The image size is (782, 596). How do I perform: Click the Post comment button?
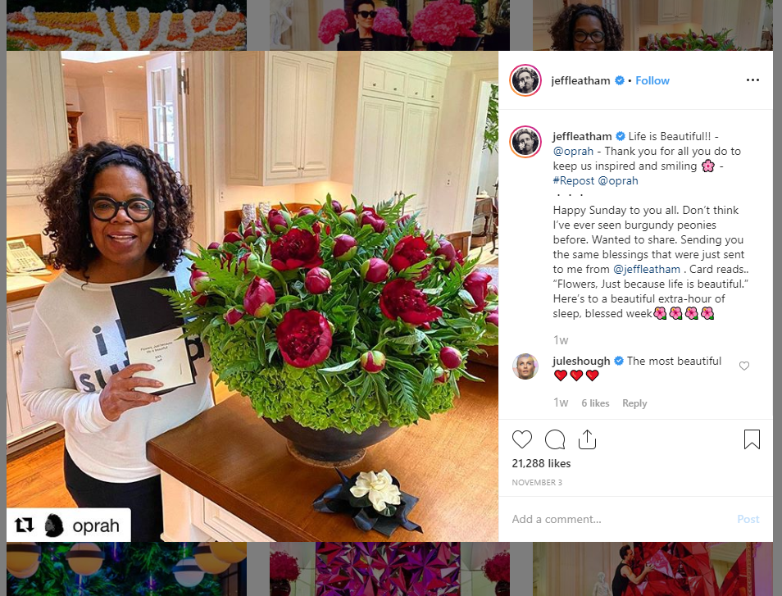pyautogui.click(x=748, y=519)
